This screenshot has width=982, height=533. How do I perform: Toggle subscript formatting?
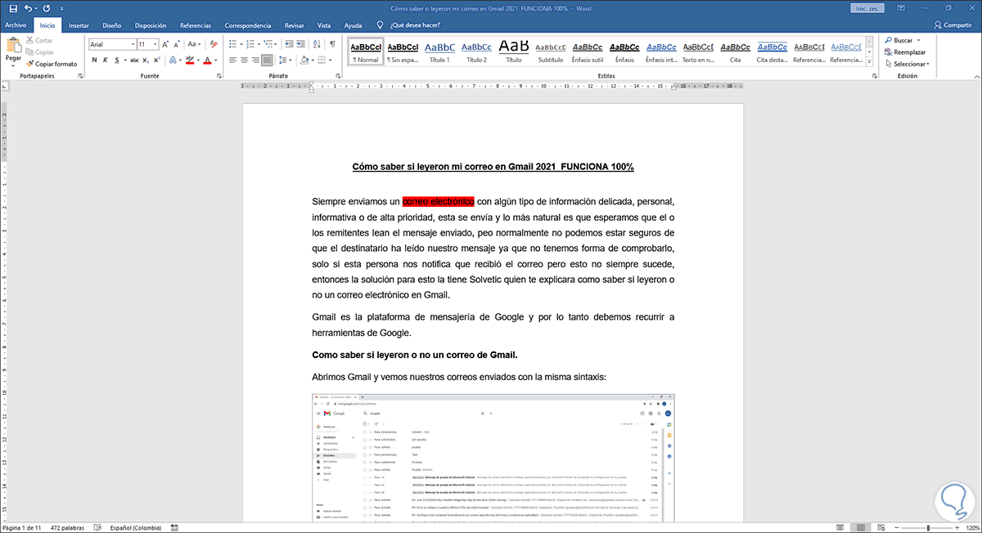[146, 60]
